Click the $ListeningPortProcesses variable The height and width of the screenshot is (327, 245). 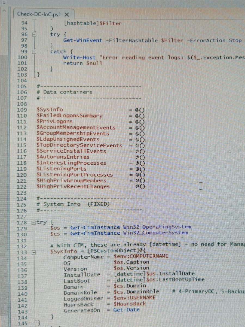75,175
